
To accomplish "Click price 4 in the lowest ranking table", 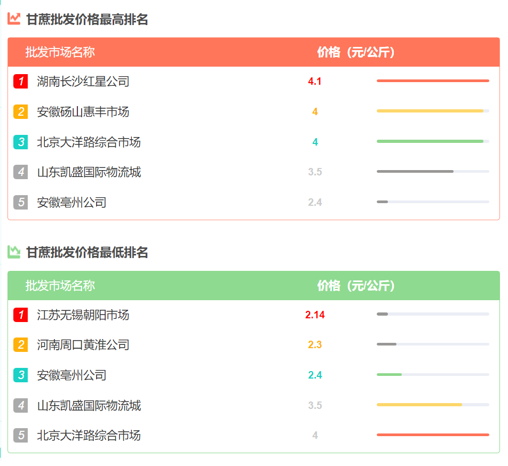I will [315, 435].
